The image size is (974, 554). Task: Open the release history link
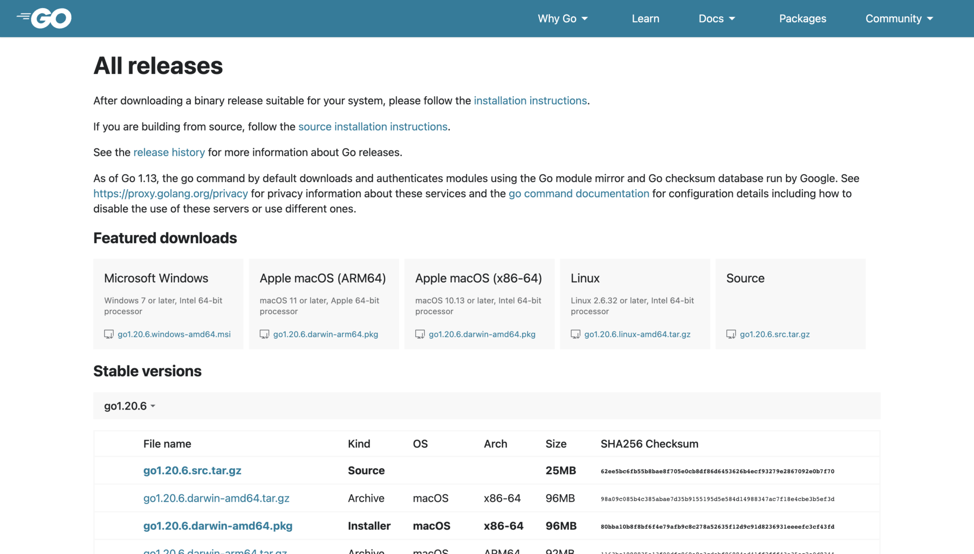point(169,152)
